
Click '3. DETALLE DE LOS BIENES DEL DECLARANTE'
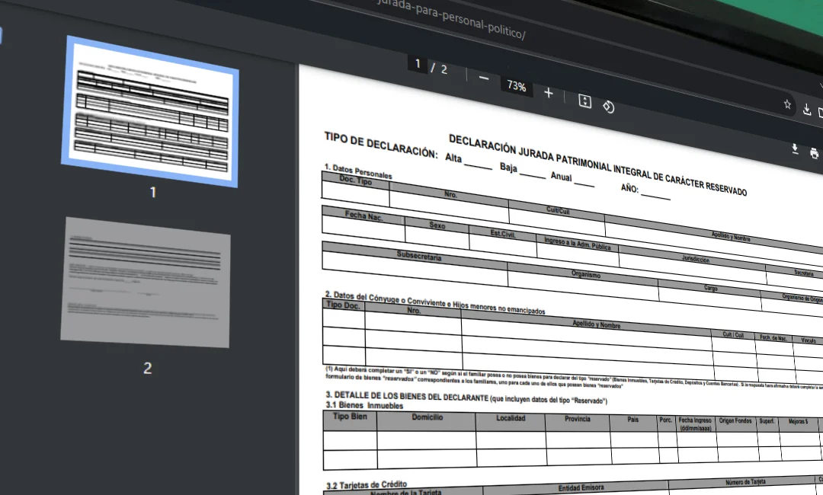coord(407,397)
